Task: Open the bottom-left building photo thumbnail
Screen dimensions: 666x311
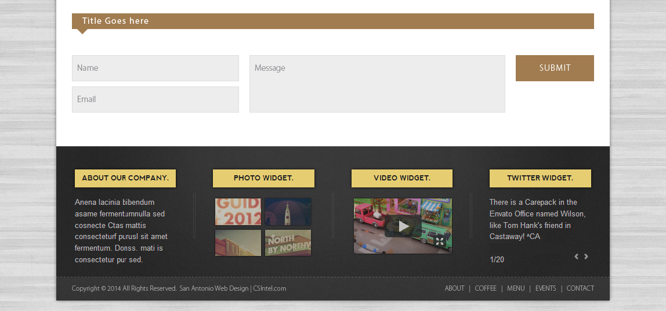Action: 238,243
